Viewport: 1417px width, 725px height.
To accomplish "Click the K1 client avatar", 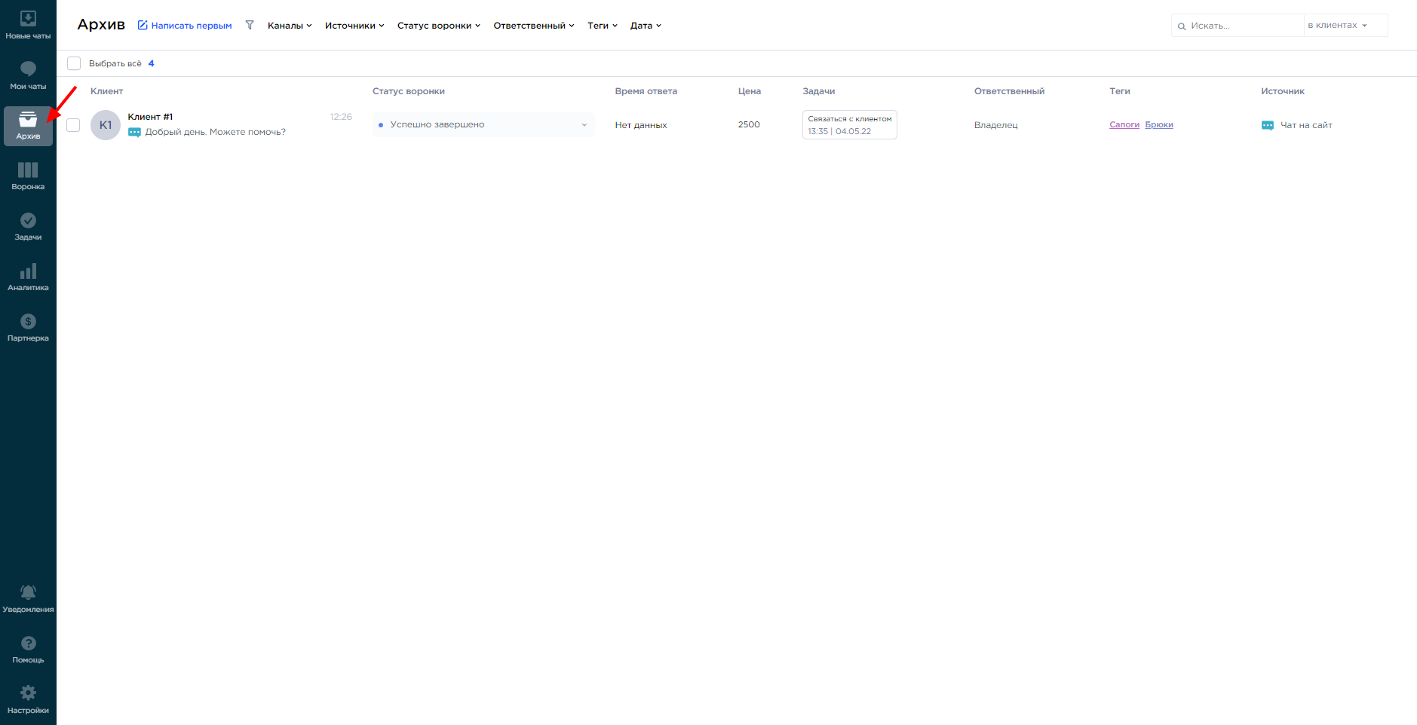I will pos(106,125).
